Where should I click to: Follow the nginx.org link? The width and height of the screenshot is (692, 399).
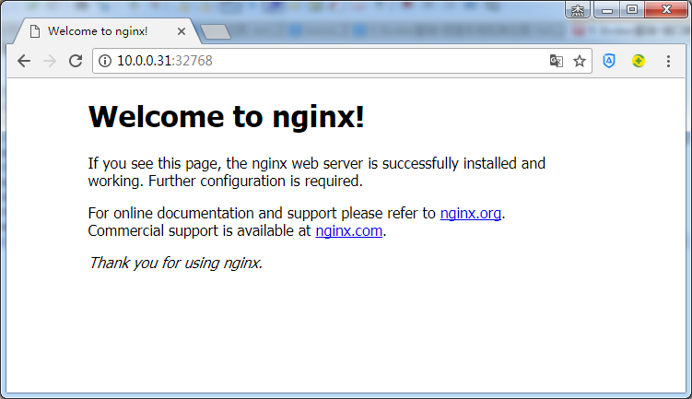471,213
